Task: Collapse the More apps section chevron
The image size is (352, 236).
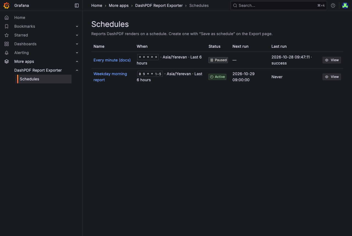Action: pyautogui.click(x=77, y=61)
